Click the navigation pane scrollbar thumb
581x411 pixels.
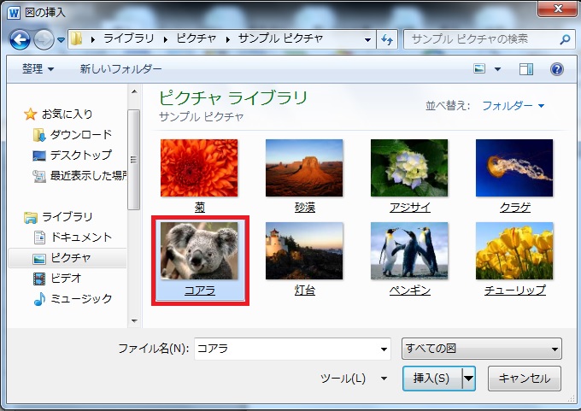click(134, 160)
